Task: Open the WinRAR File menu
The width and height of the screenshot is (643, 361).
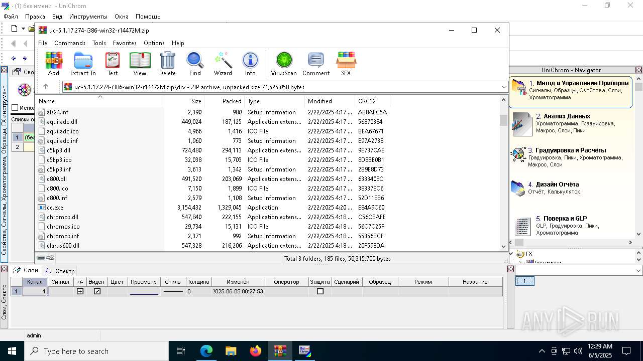Action: point(43,43)
